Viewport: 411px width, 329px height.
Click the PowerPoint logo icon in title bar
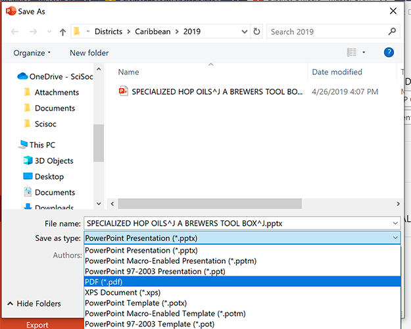11,11
